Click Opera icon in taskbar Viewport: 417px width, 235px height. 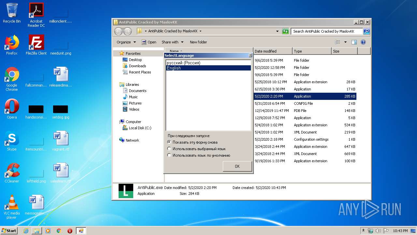pos(70,231)
